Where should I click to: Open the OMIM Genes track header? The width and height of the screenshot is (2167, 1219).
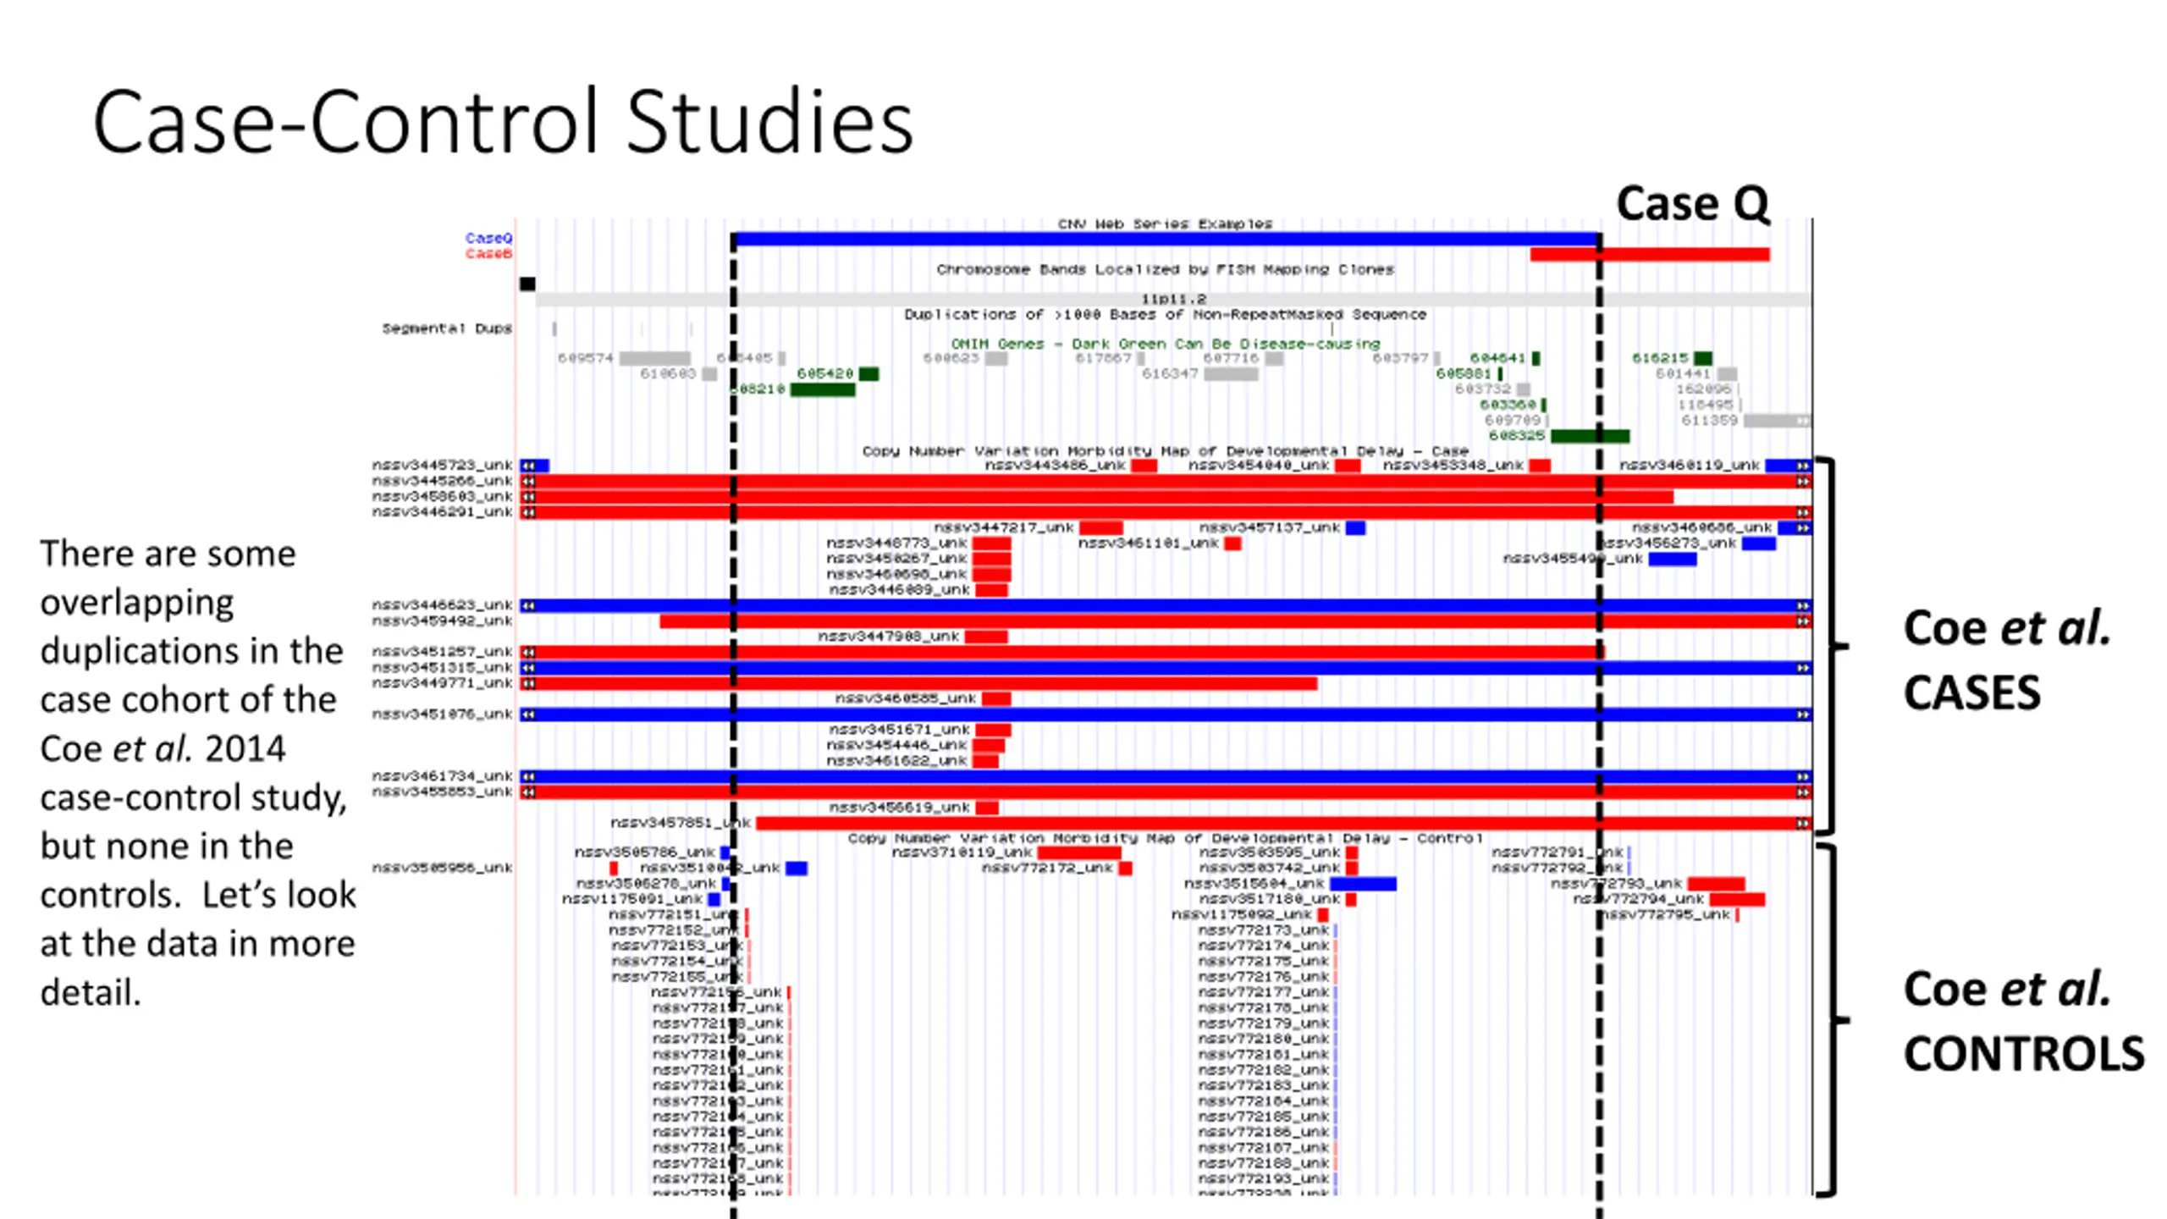click(x=1166, y=344)
